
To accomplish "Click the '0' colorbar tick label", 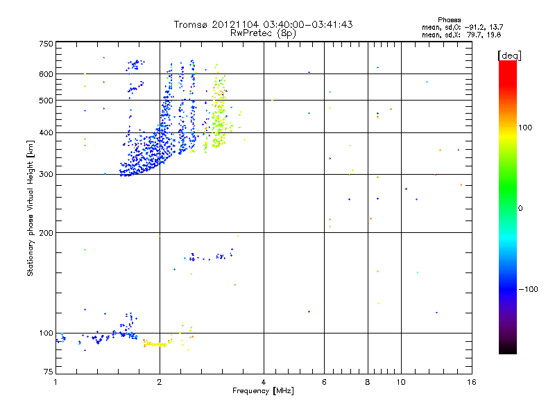I will pos(520,209).
